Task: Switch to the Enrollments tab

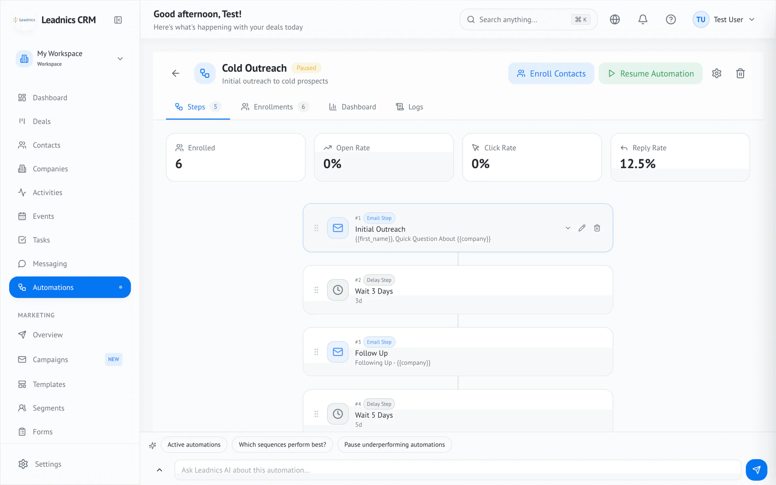Action: click(x=275, y=107)
